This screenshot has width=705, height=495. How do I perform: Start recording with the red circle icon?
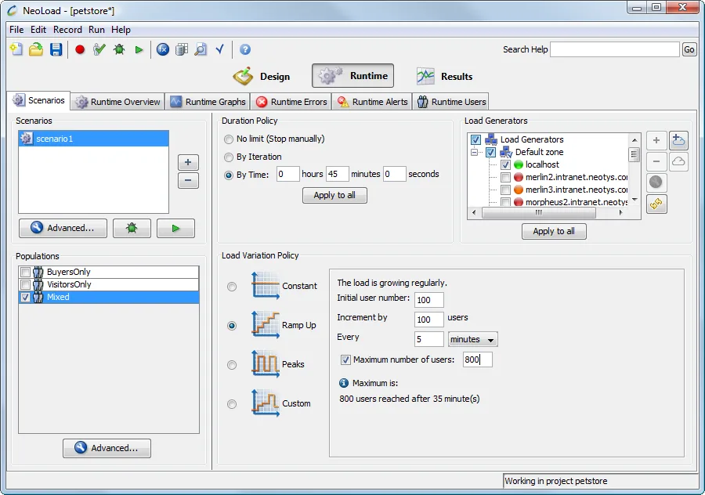point(80,49)
